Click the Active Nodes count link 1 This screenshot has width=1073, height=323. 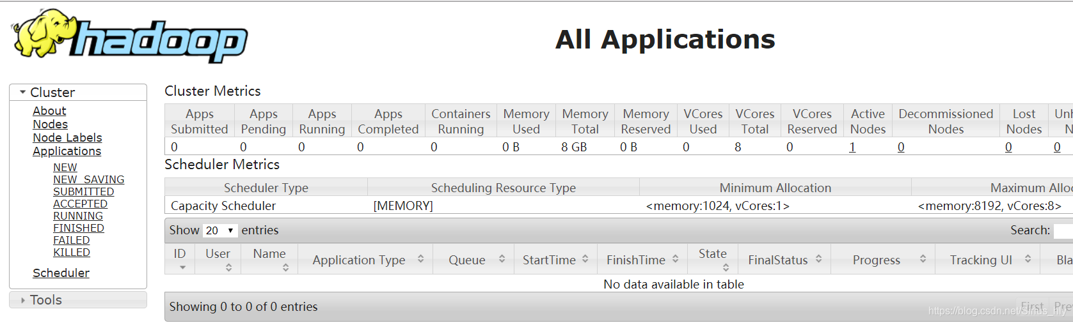[x=852, y=147]
